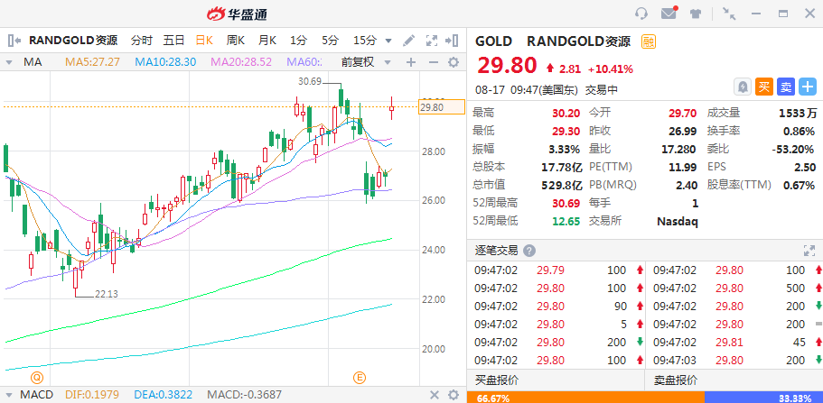
Task: Click the blue 33.33% ask bar
Action: (763, 398)
